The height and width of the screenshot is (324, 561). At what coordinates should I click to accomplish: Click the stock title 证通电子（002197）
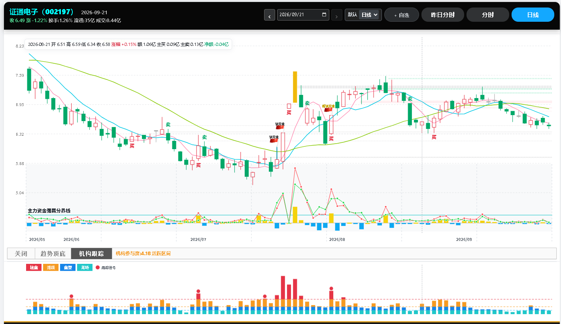[42, 12]
